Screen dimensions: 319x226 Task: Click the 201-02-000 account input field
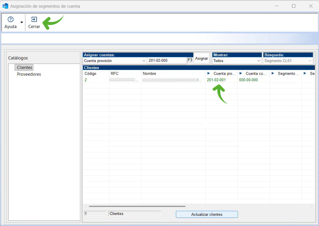(x=167, y=61)
